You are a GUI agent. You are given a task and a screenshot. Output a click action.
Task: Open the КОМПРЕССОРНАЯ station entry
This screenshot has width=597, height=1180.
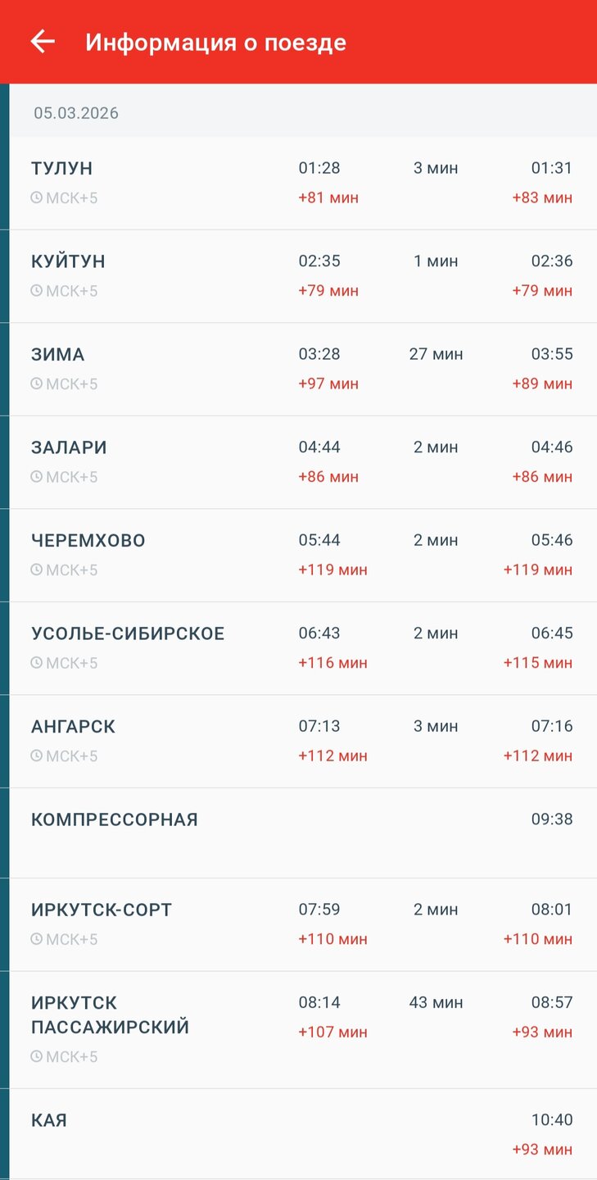click(x=115, y=820)
